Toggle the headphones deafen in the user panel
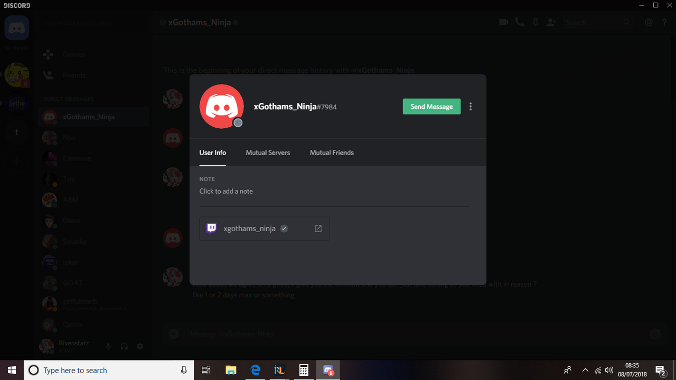 pyautogui.click(x=124, y=346)
